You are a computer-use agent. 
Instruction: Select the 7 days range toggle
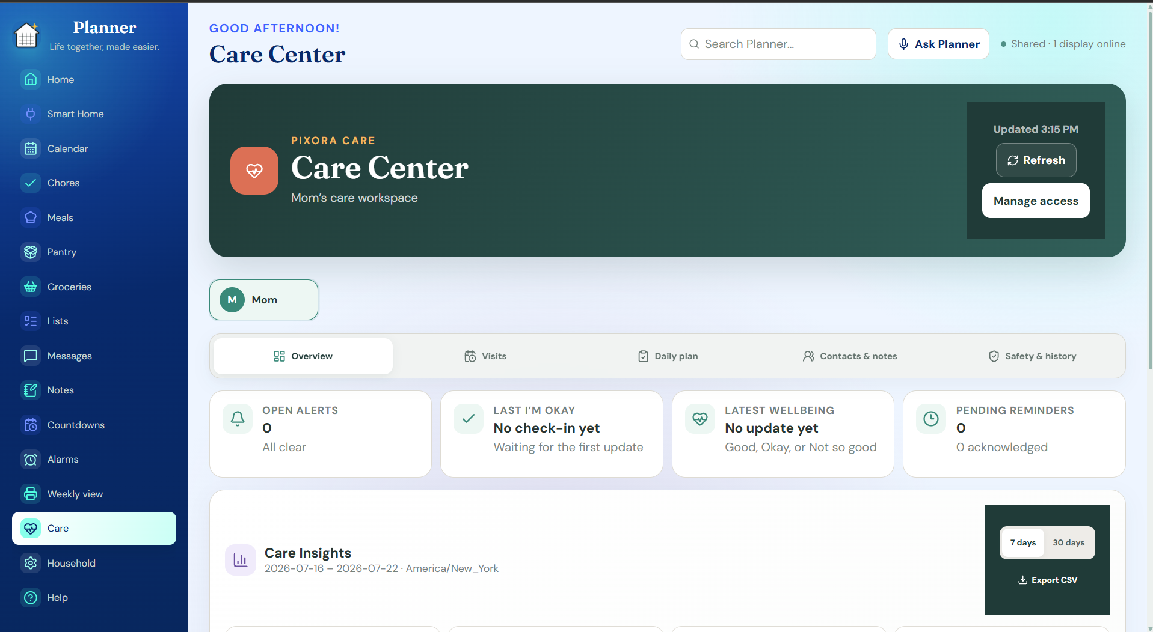pos(1022,542)
